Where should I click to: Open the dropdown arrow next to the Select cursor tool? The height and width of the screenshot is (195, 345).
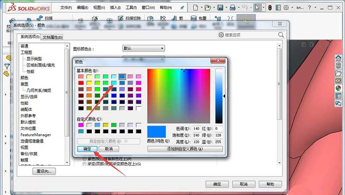(x=263, y=8)
